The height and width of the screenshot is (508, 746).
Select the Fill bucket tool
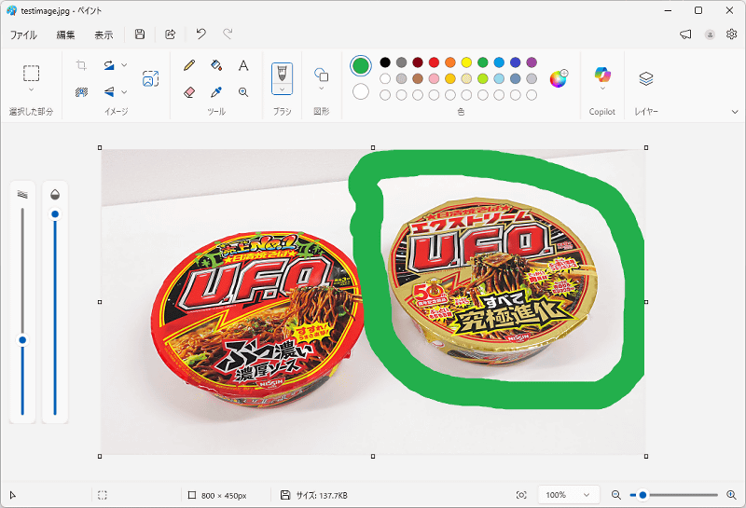tap(216, 65)
